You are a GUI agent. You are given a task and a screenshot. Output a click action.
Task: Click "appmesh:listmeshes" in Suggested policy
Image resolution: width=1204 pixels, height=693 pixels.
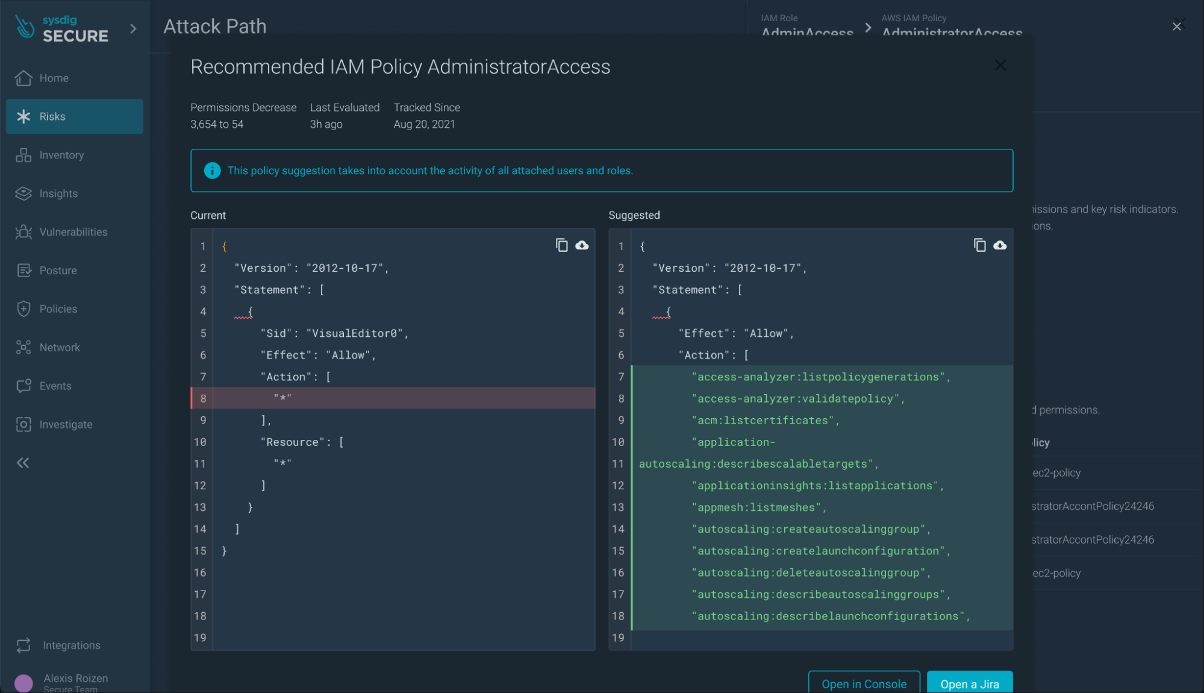(759, 507)
